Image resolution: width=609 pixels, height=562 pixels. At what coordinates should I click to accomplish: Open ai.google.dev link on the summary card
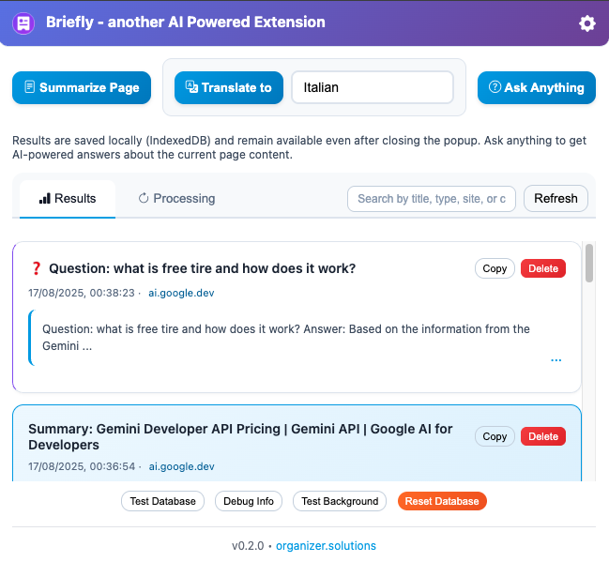tap(181, 466)
